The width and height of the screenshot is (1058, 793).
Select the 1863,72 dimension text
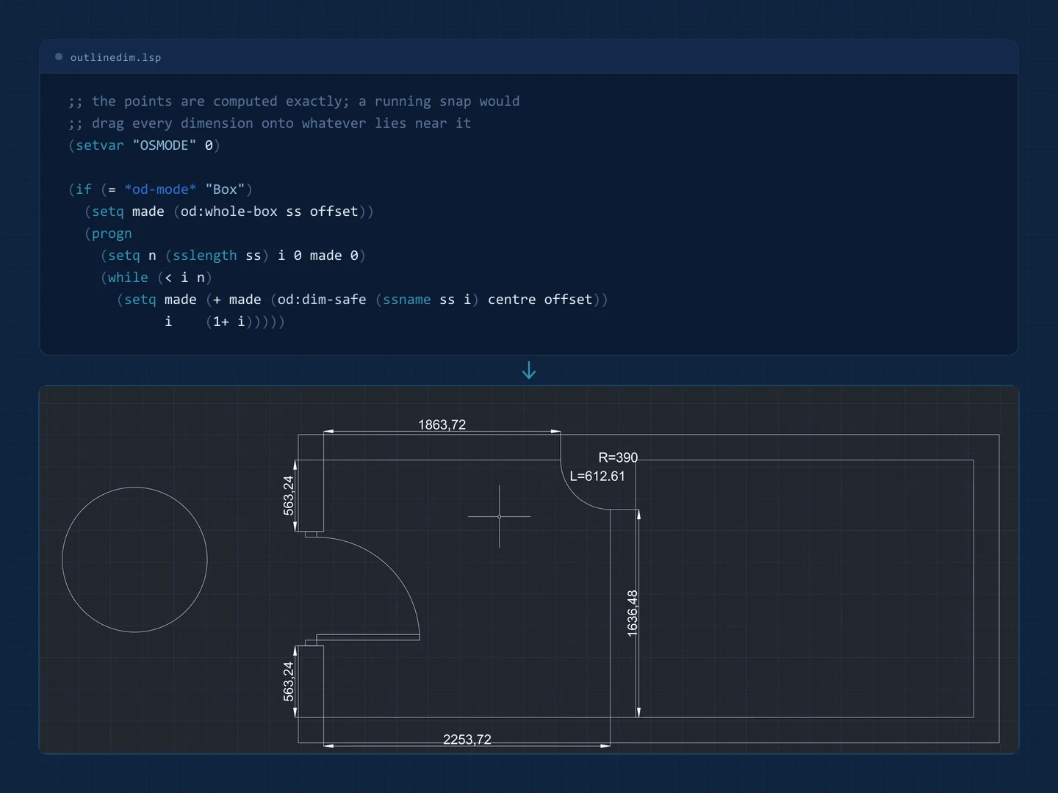442,424
